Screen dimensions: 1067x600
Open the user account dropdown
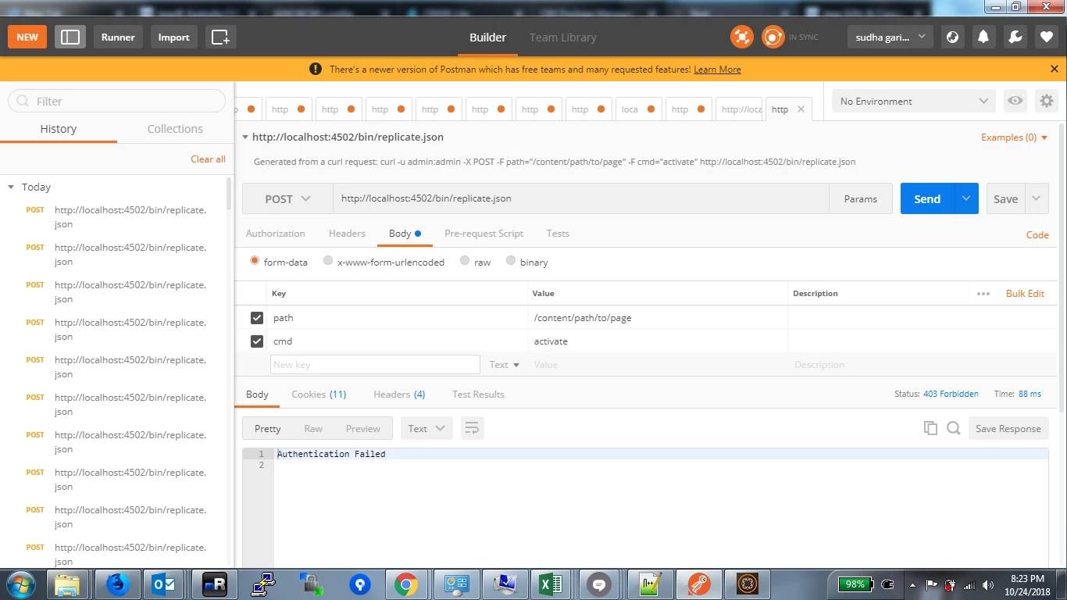(890, 37)
